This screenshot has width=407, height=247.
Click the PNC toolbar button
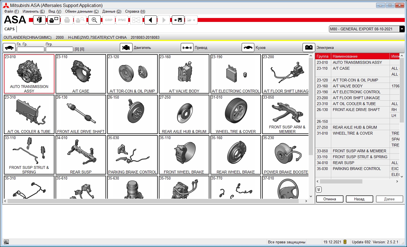click(122, 20)
